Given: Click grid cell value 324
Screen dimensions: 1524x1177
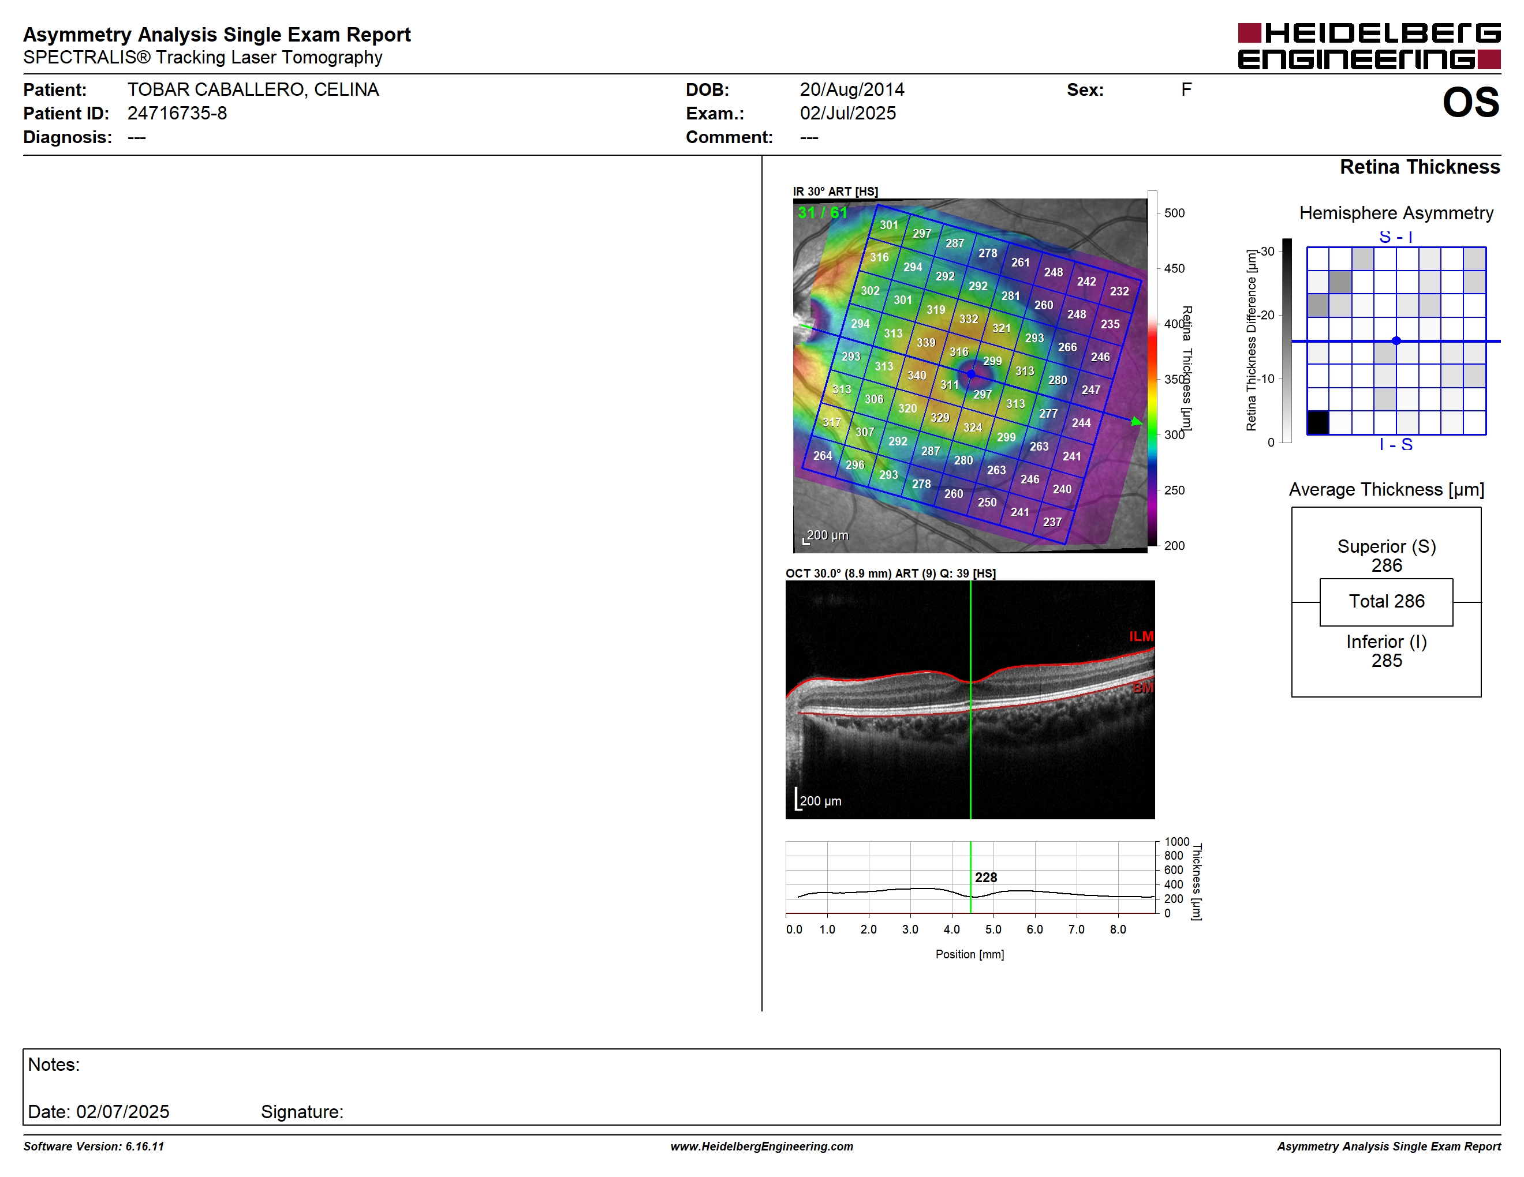Looking at the screenshot, I should coord(972,428).
